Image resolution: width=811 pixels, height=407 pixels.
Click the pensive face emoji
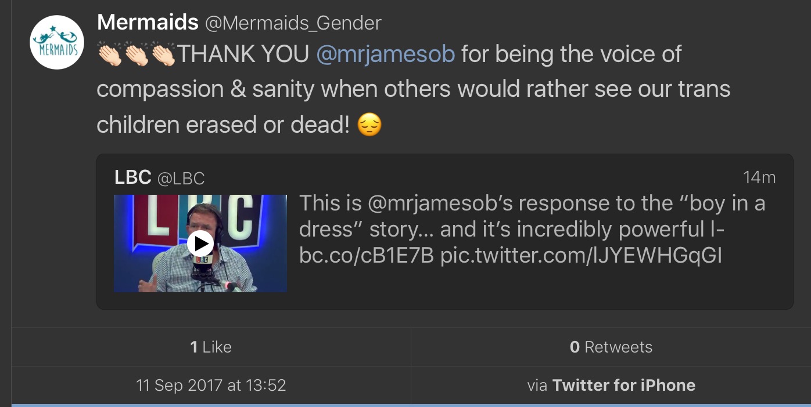click(369, 125)
